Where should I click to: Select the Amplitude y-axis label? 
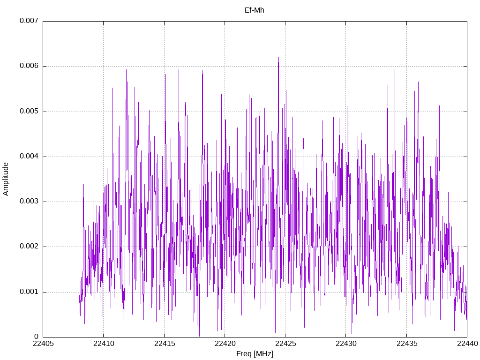coord(6,179)
